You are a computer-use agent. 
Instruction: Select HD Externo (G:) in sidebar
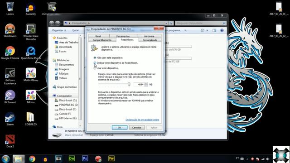(66, 118)
